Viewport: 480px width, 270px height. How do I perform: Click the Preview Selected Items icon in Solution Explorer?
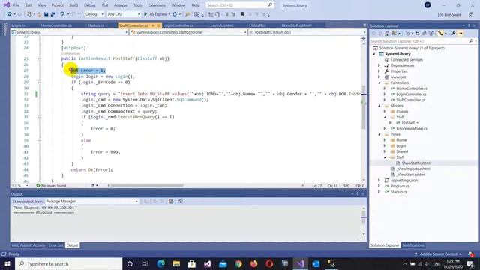460,34
